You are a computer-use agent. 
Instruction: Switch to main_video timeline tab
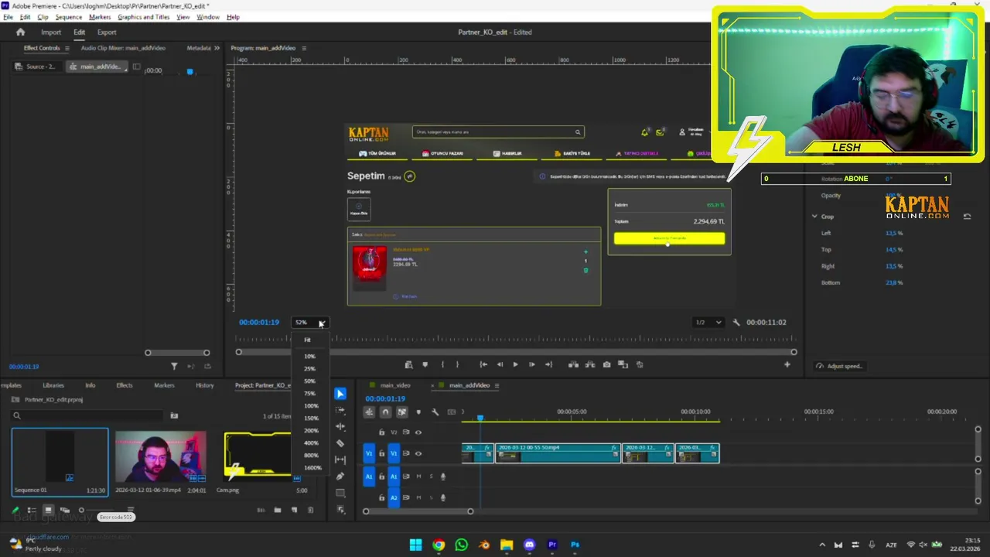(x=394, y=385)
